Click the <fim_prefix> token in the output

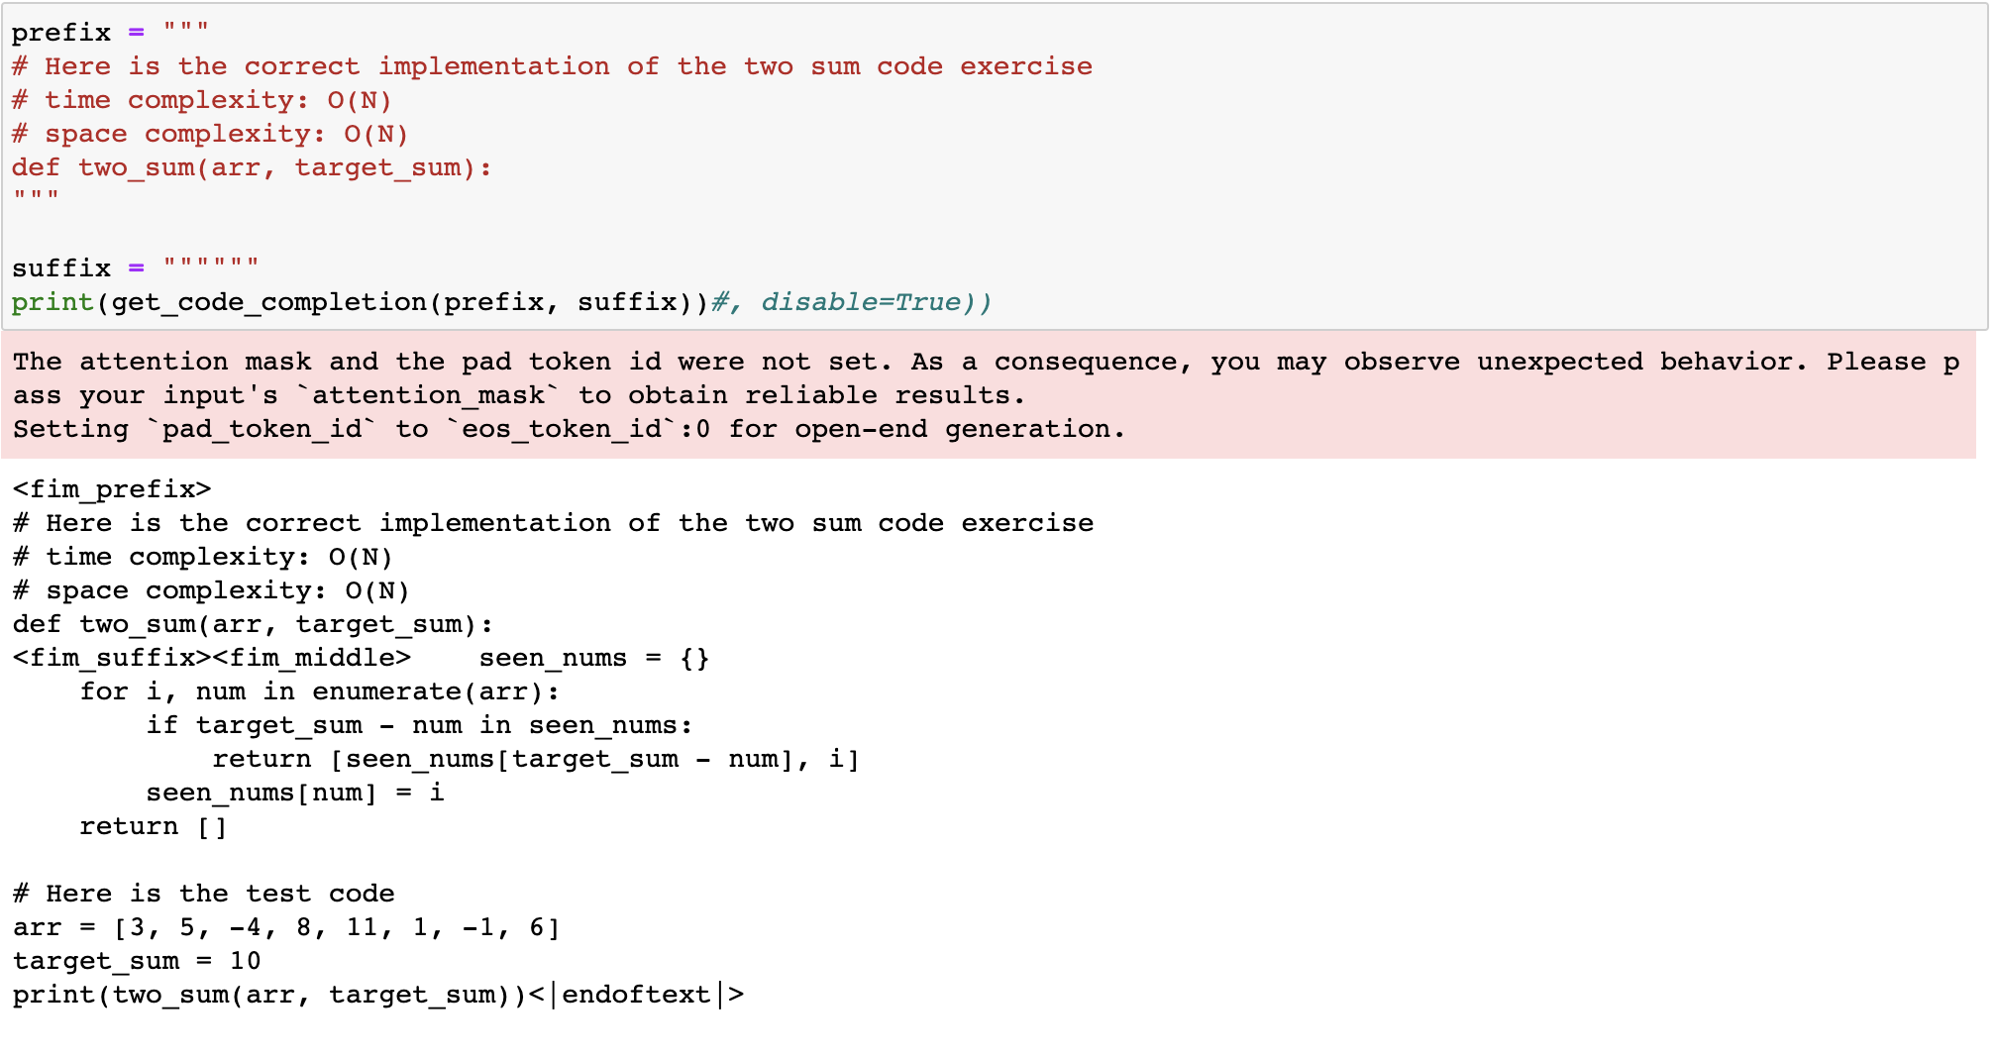pyautogui.click(x=112, y=489)
